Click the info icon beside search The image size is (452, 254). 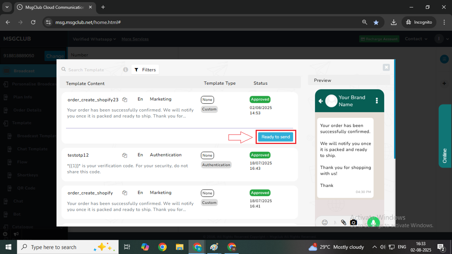tap(125, 70)
